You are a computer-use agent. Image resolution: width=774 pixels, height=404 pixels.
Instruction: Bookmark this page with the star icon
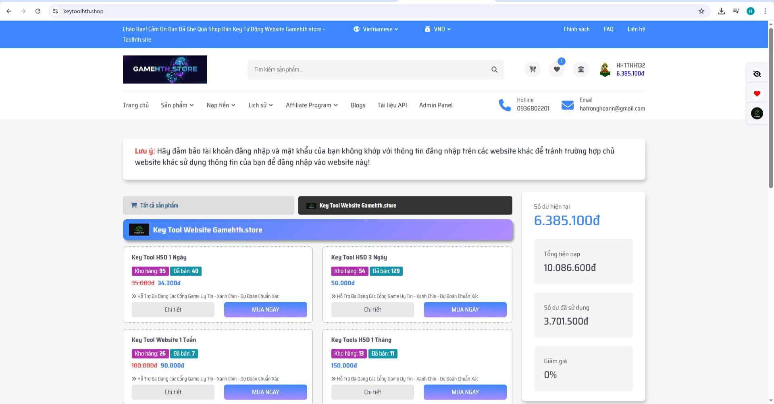701,11
